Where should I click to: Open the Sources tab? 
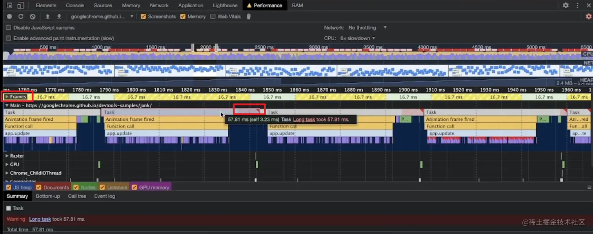pyautogui.click(x=103, y=5)
